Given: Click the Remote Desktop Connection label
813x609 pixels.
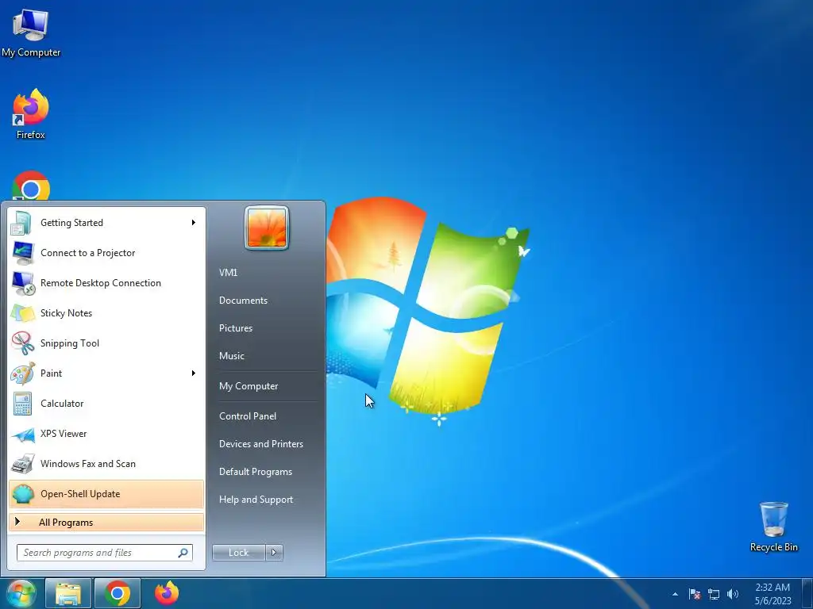Looking at the screenshot, I should tap(101, 283).
